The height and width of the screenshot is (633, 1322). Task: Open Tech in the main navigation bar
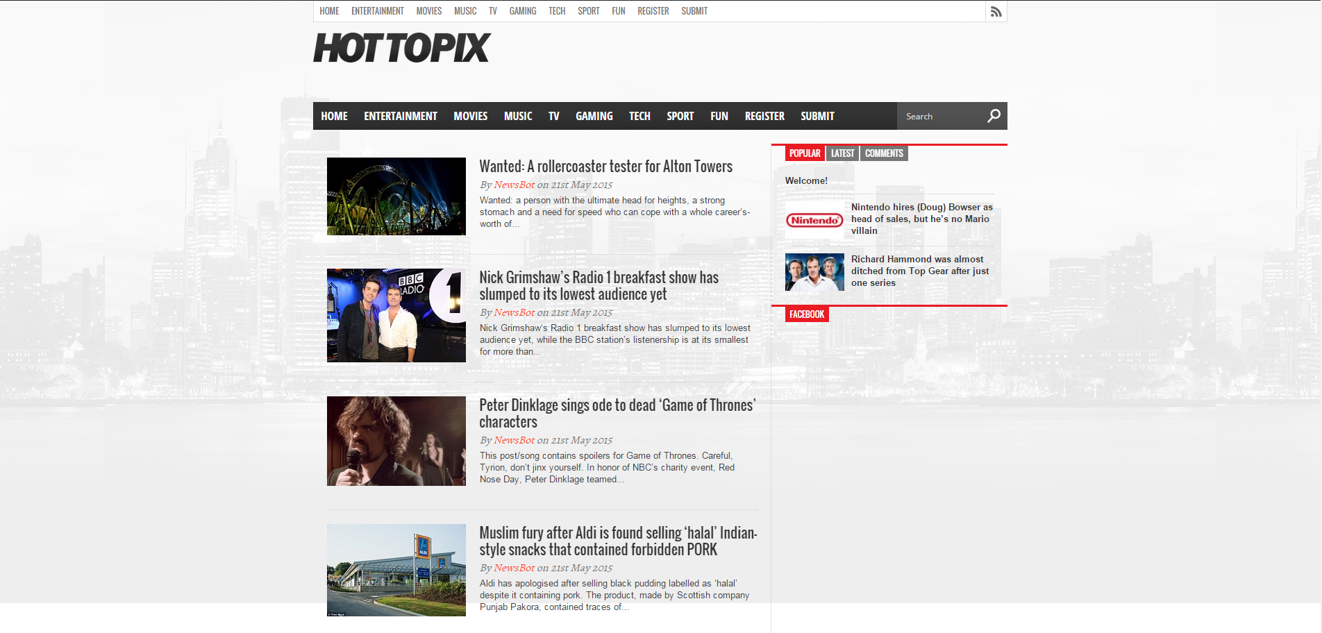point(639,116)
